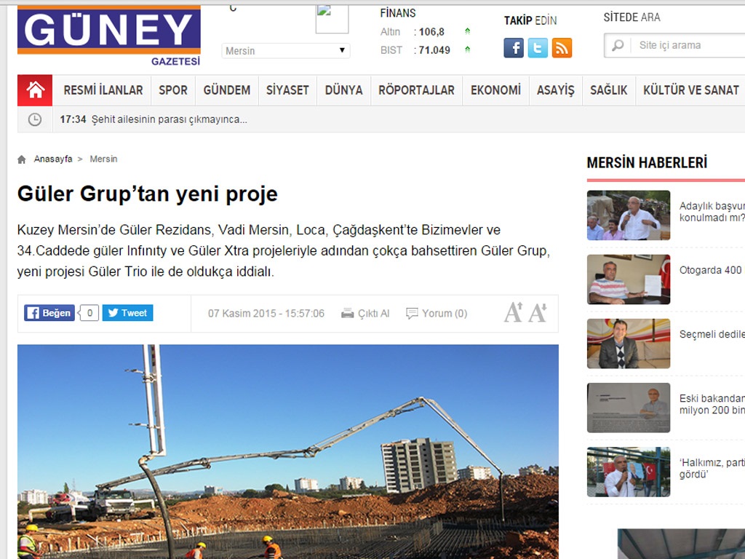
Task: Open the thumbnail for Adaylık başvurusu news
Action: click(629, 215)
